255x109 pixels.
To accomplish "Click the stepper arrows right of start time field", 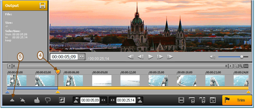I will [103, 100].
